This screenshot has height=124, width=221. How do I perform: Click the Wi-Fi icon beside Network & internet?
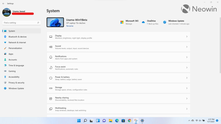tap(5, 42)
